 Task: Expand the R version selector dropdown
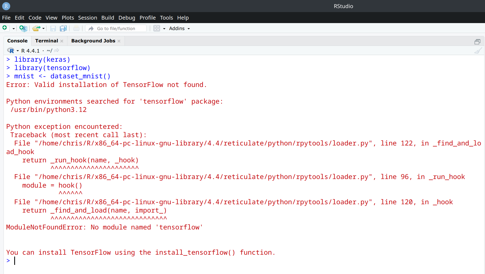tap(17, 51)
